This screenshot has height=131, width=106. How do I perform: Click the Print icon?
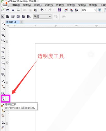[18, 10]
